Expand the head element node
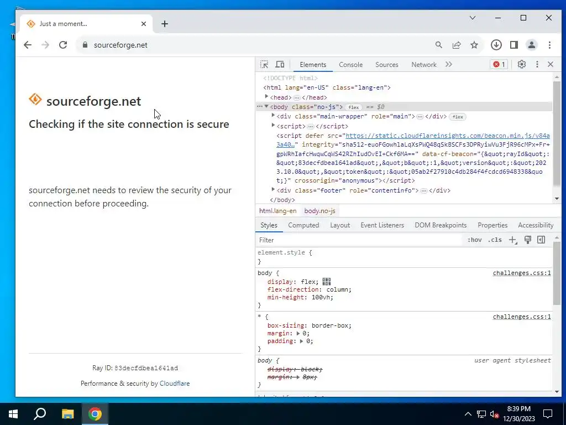566x425 pixels. [267, 97]
